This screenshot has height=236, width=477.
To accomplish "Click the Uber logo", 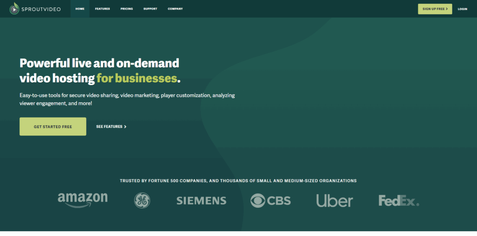I will (x=334, y=201).
